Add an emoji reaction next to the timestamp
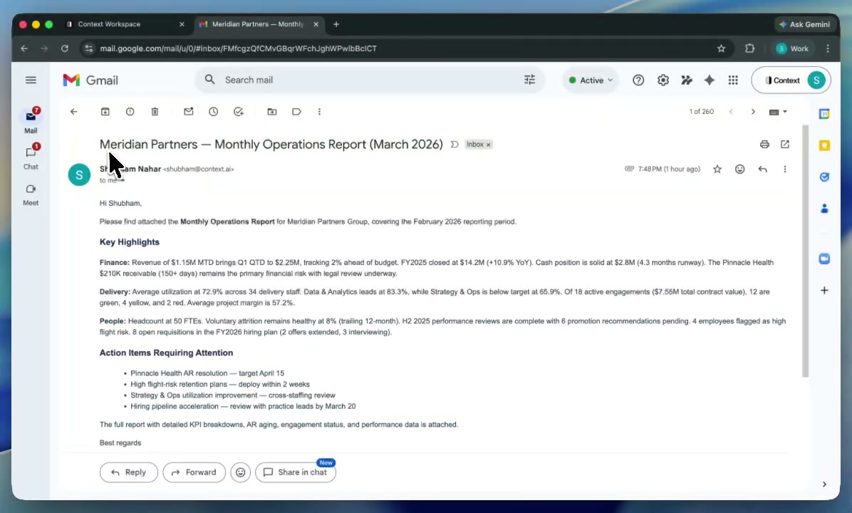 740,169
